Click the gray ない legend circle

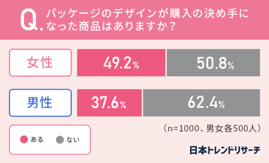point(60,140)
